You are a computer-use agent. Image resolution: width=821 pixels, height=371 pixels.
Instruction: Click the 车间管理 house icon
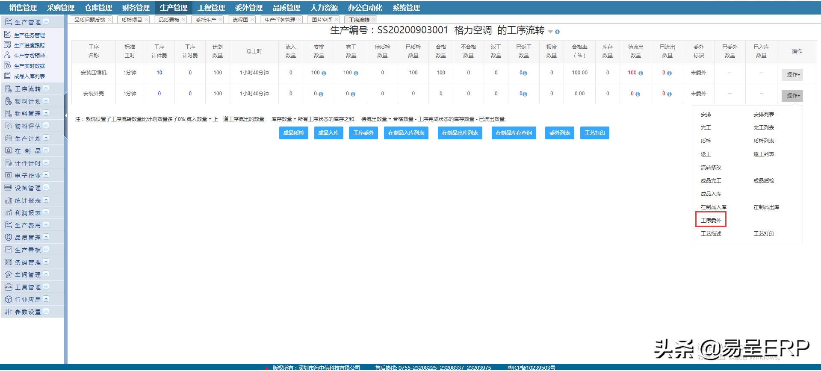(x=8, y=275)
